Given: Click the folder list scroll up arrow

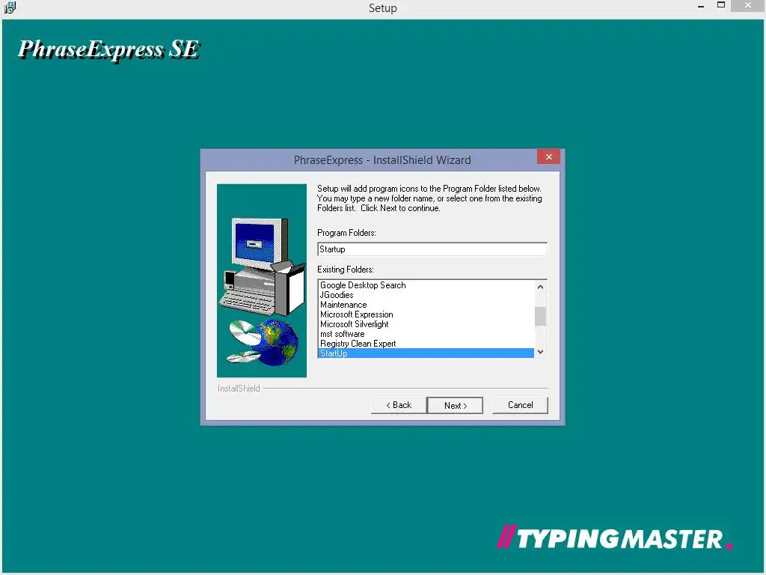Looking at the screenshot, I should pyautogui.click(x=540, y=287).
